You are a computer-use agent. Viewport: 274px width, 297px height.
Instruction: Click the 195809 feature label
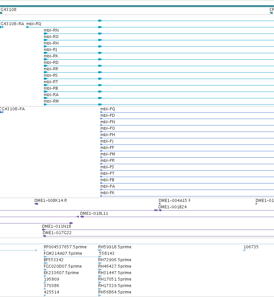(x=52, y=279)
